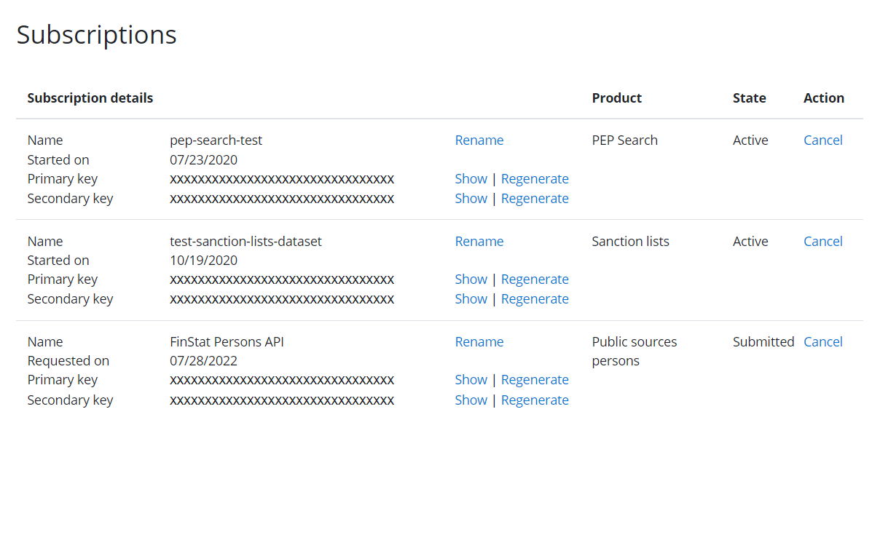This screenshot has height=551, width=872.
Task: Rename the test-sanction-lists-dataset subscription
Action: pos(479,242)
